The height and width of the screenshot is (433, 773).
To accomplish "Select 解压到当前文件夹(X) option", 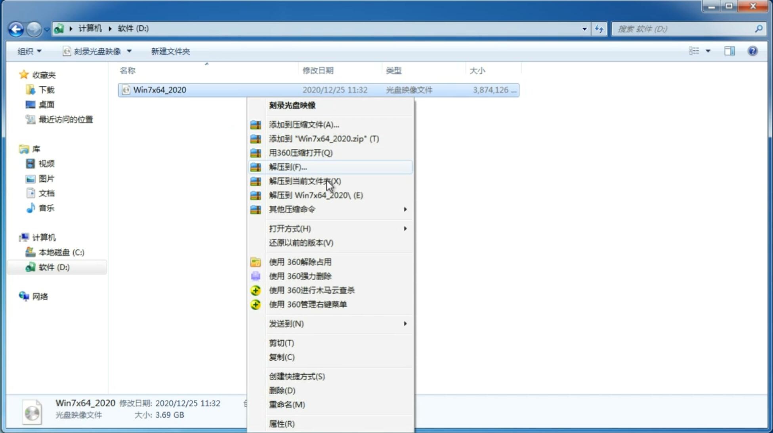I will pos(305,181).
